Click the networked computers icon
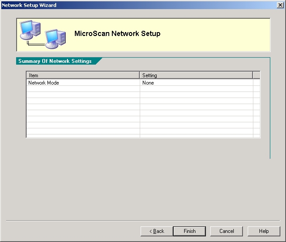The width and height of the screenshot is (286, 242). [43, 35]
